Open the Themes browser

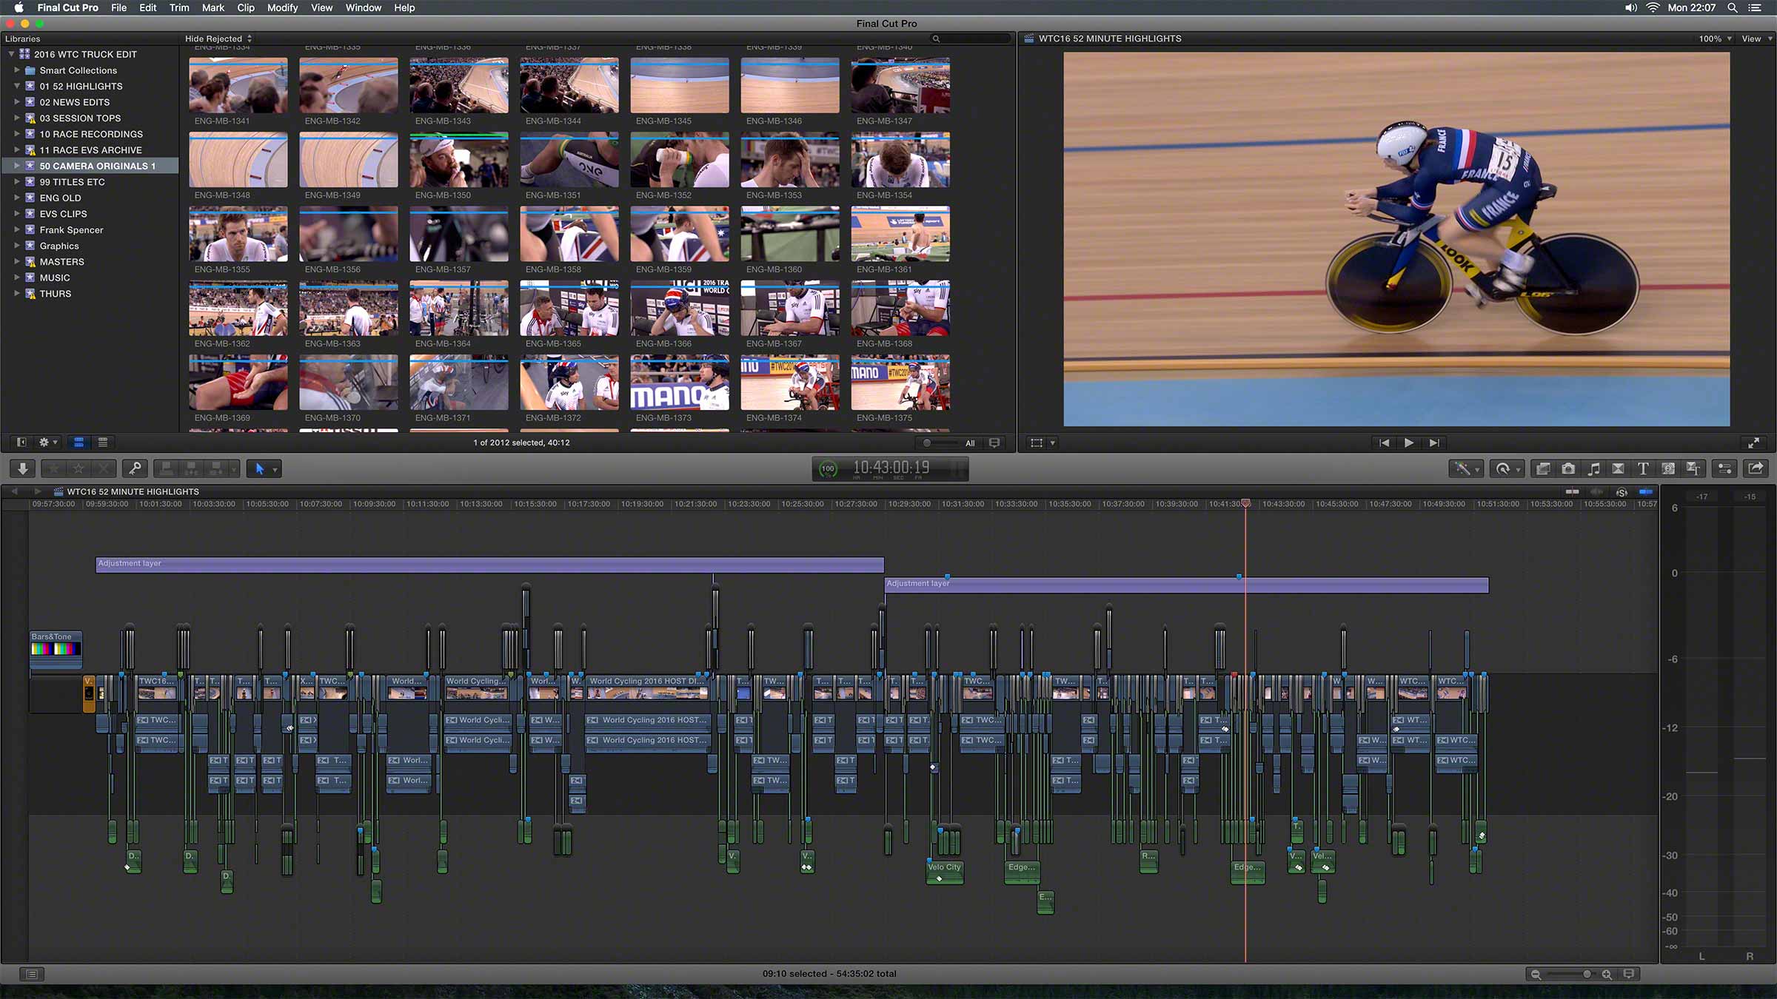(1693, 468)
